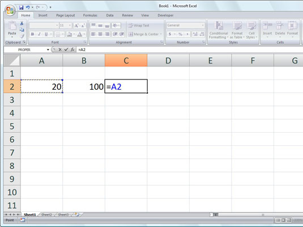Increase the cell indent
The height and width of the screenshot is (227, 303).
click(122, 34)
